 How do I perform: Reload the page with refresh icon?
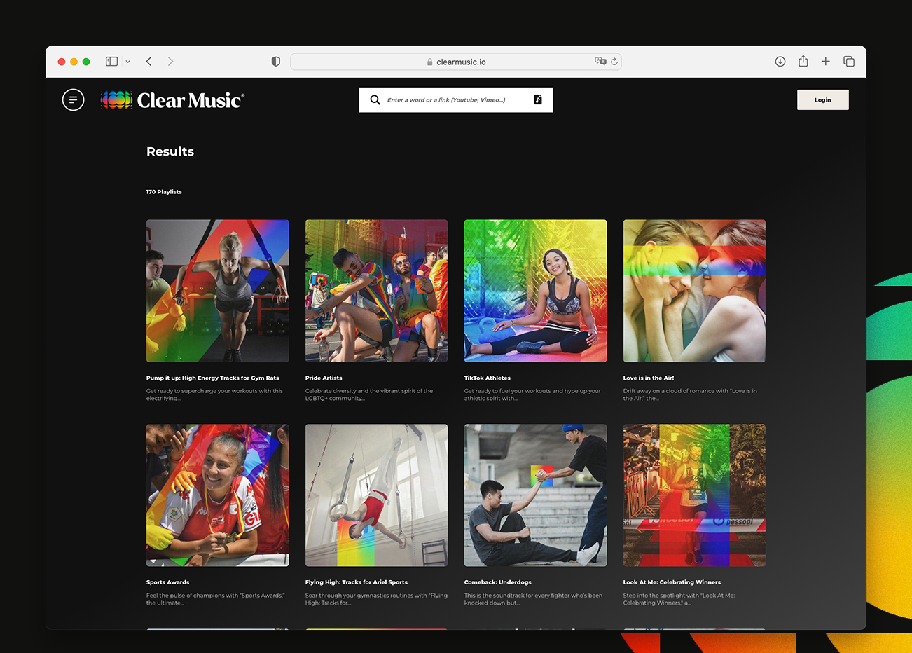614,62
